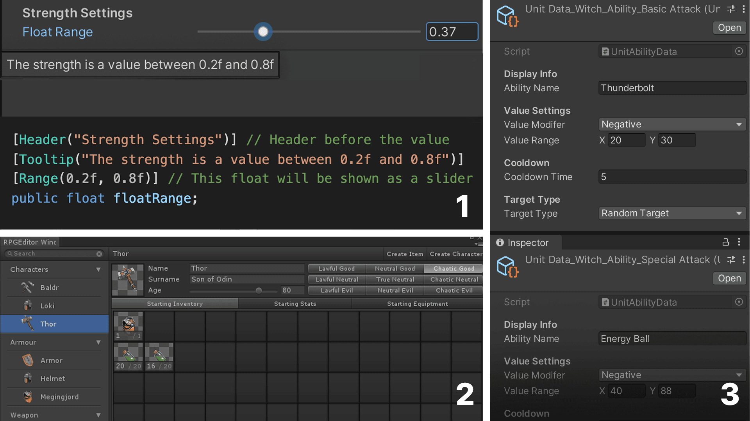
Task: Click the Float Range slider handle
Action: click(263, 32)
